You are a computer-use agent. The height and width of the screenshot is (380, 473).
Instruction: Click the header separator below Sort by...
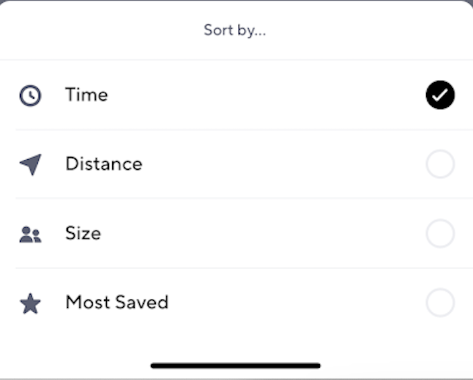point(236,60)
